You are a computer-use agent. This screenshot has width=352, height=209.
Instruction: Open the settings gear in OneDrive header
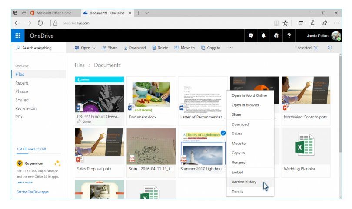click(x=276, y=36)
